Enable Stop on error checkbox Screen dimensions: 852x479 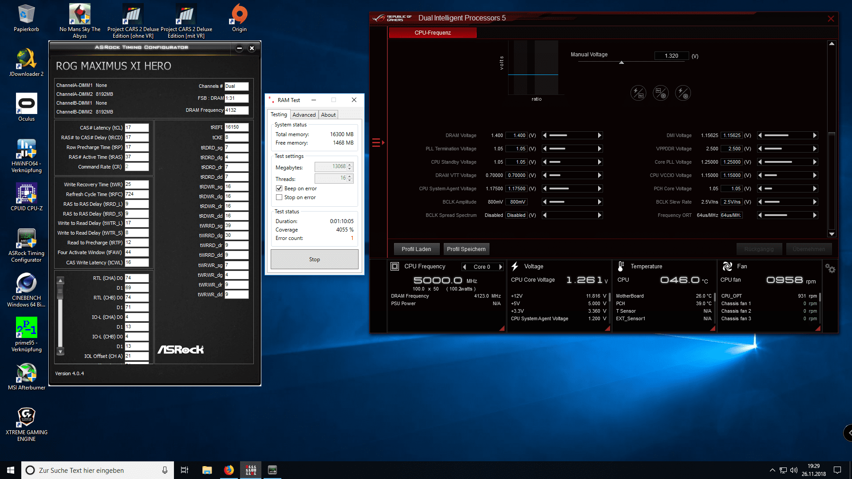coord(279,197)
